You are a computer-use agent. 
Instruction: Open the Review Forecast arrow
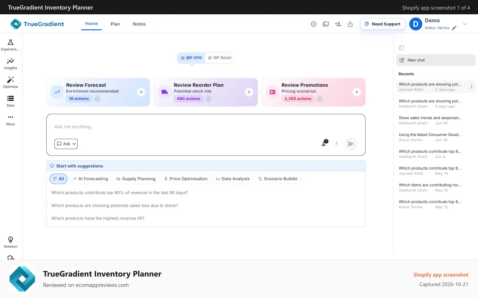point(141,92)
